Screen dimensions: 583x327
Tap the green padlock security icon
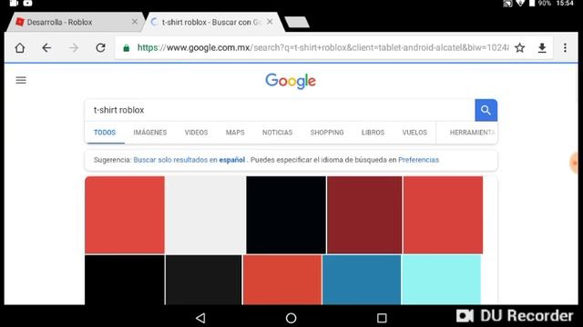click(127, 48)
